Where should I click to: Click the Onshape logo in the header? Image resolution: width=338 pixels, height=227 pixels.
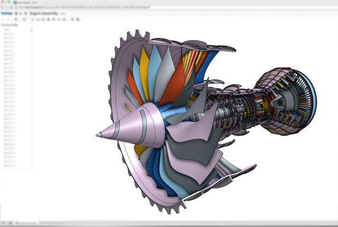point(7,14)
